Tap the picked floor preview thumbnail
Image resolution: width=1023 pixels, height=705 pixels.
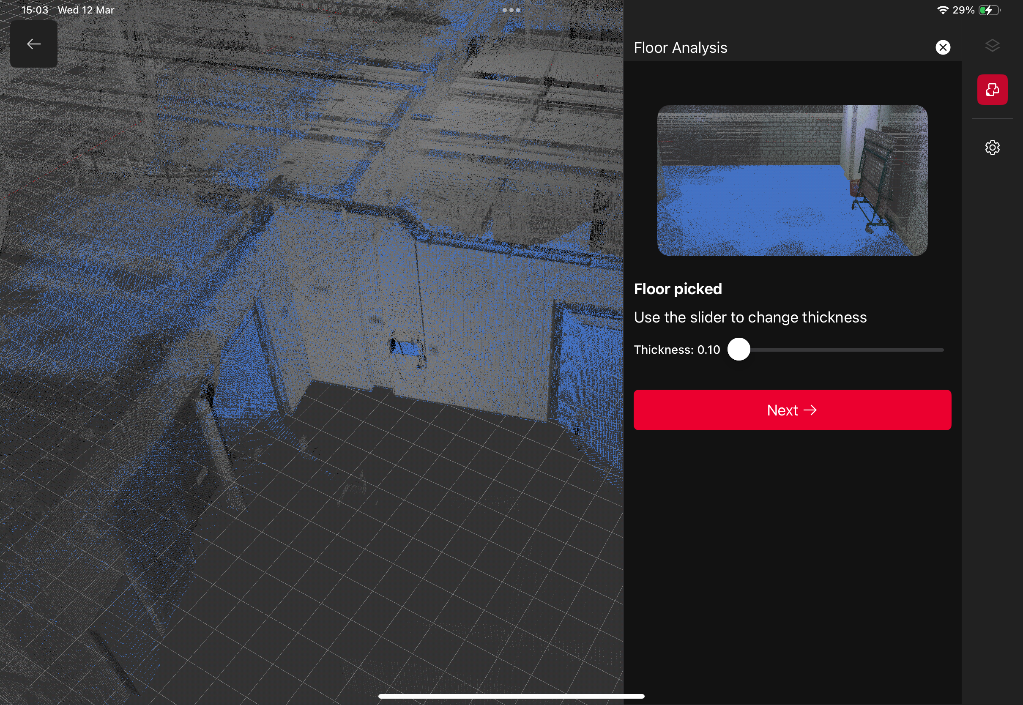[x=792, y=180]
